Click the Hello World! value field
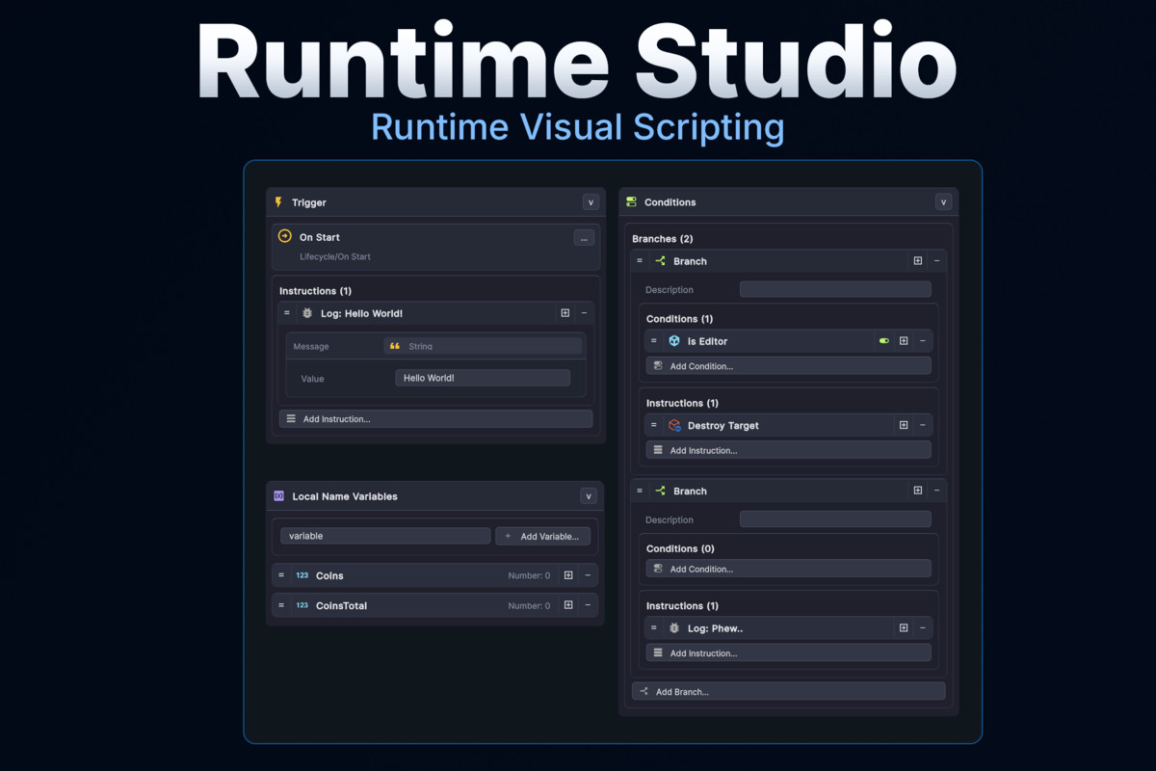 [482, 378]
